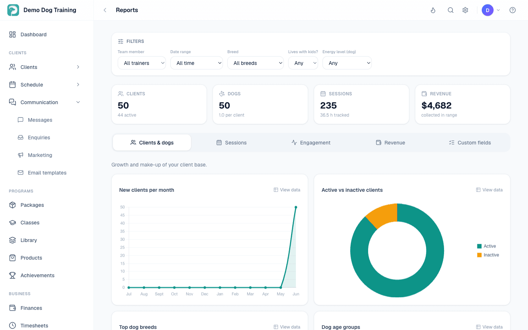The image size is (528, 330).
Task: View data for Dog age groups
Action: pos(489,327)
